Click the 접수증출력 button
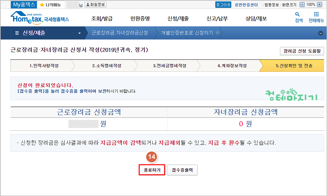The image size is (327, 196). (x=182, y=170)
